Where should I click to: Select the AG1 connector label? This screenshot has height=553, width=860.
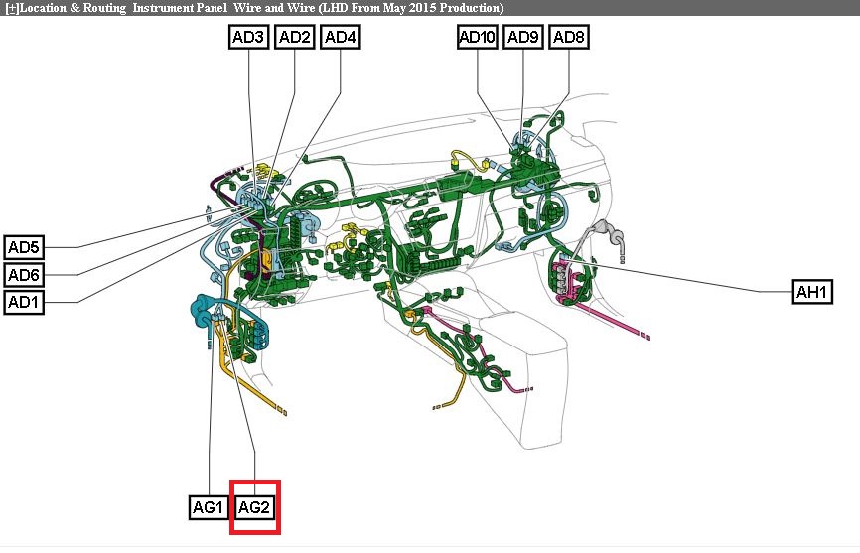pos(210,507)
